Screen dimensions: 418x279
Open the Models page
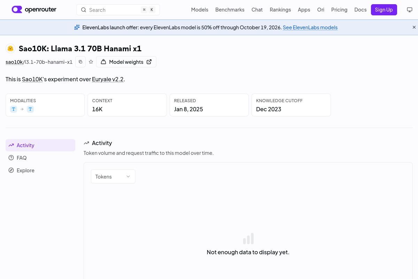pyautogui.click(x=200, y=10)
